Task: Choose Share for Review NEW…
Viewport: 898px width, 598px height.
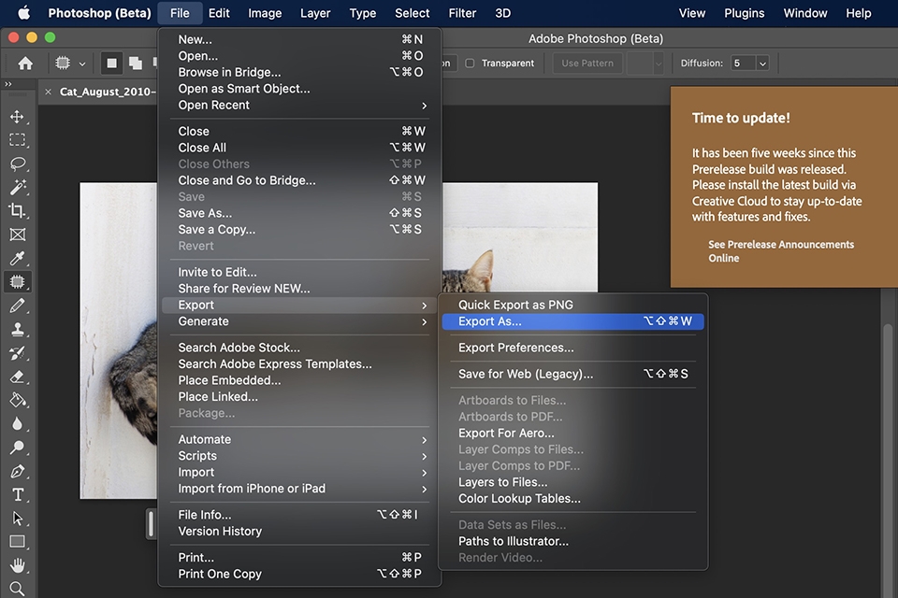Action: coord(299,289)
